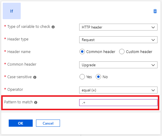Click the If condition block
This screenshot has height=136, width=162.
click(x=12, y=11)
